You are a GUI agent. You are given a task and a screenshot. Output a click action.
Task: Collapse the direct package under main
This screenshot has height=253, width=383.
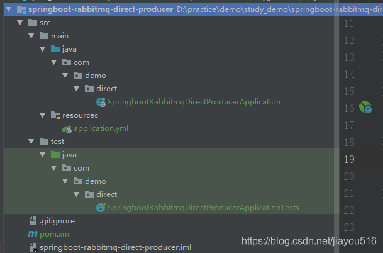coord(77,89)
